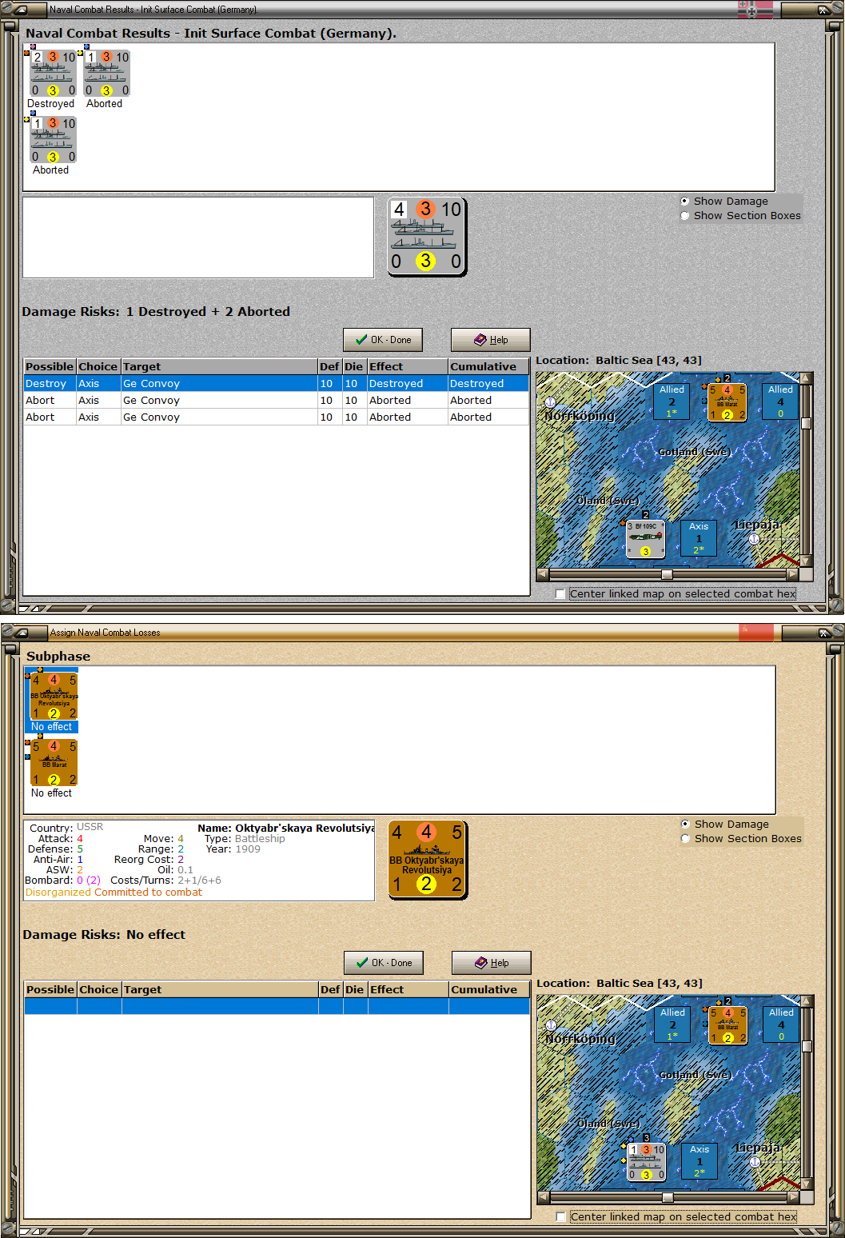845x1238 pixels.
Task: Click the Allied 4 sea box on the Combat Results map
Action: pyautogui.click(x=780, y=401)
